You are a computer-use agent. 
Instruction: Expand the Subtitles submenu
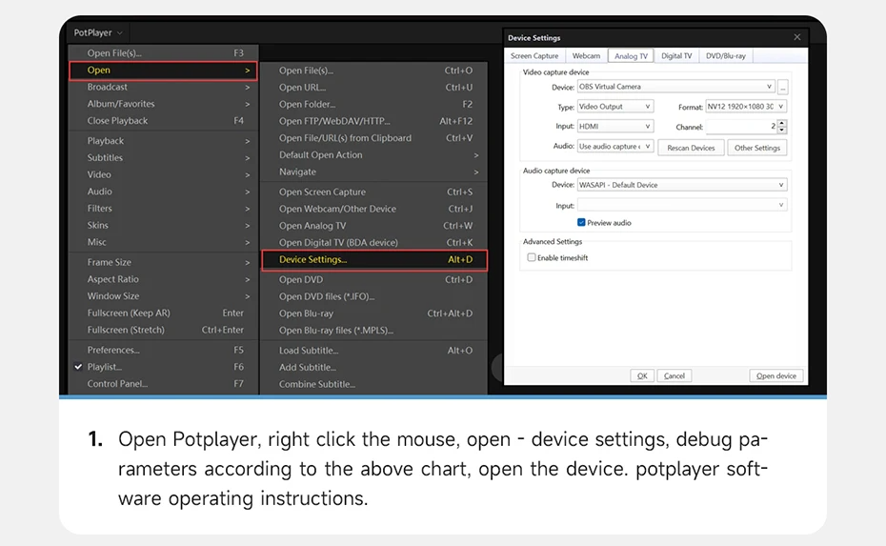pyautogui.click(x=164, y=157)
